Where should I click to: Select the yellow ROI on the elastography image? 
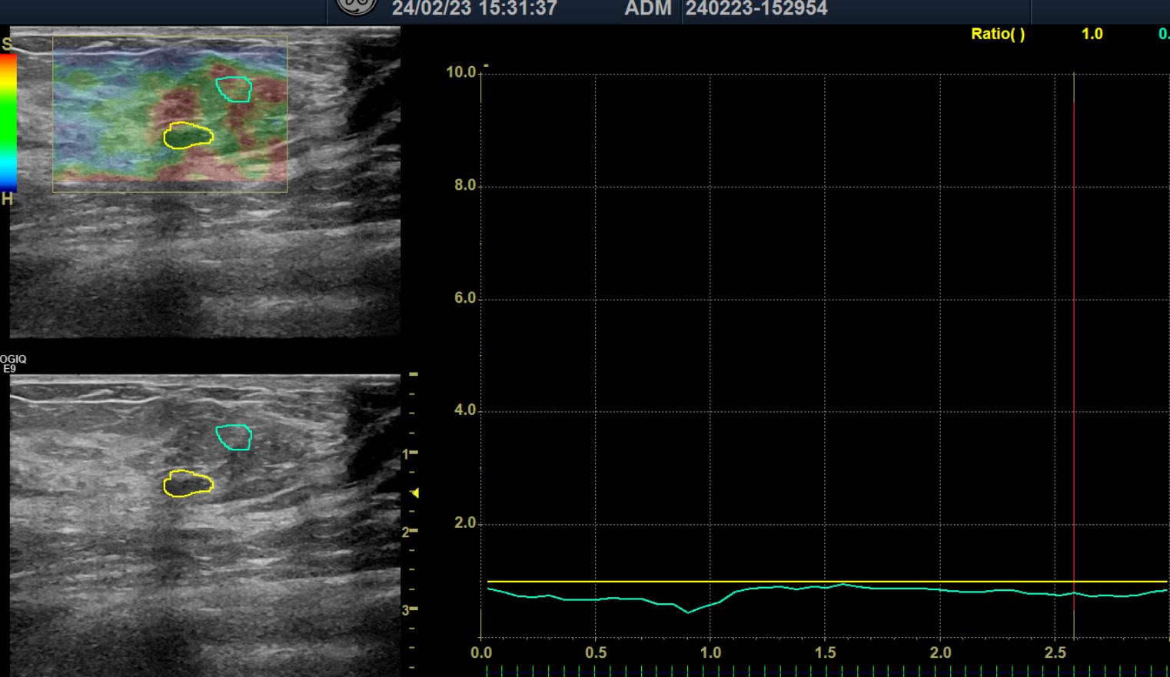tap(188, 136)
